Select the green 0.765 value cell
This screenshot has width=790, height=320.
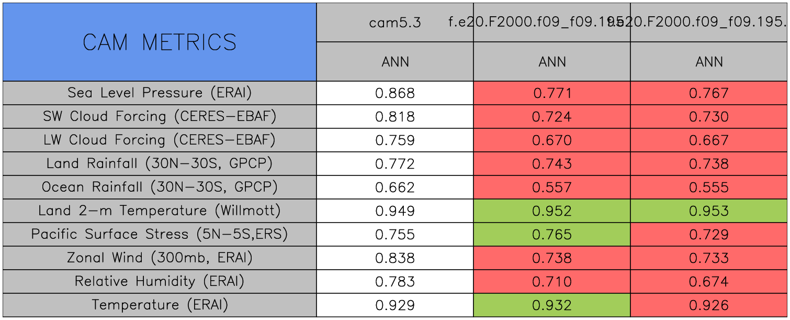[x=552, y=235]
